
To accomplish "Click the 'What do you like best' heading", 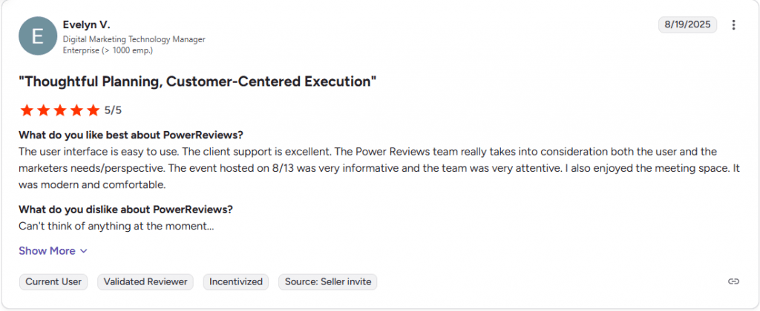I will point(131,135).
